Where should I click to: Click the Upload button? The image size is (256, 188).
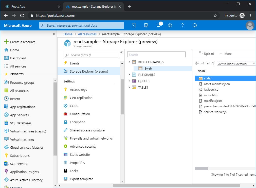(x=206, y=54)
